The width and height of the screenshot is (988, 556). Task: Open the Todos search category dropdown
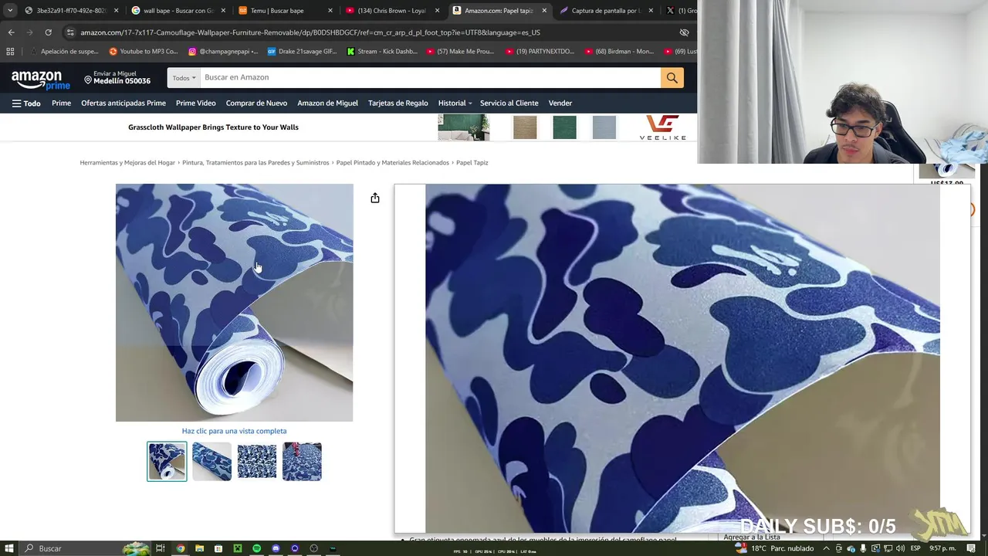(x=184, y=77)
